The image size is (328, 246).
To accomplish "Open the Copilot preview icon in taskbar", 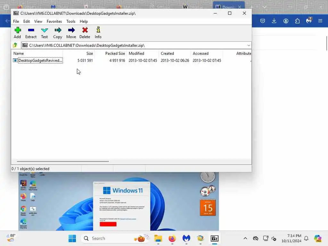I will point(318,238).
